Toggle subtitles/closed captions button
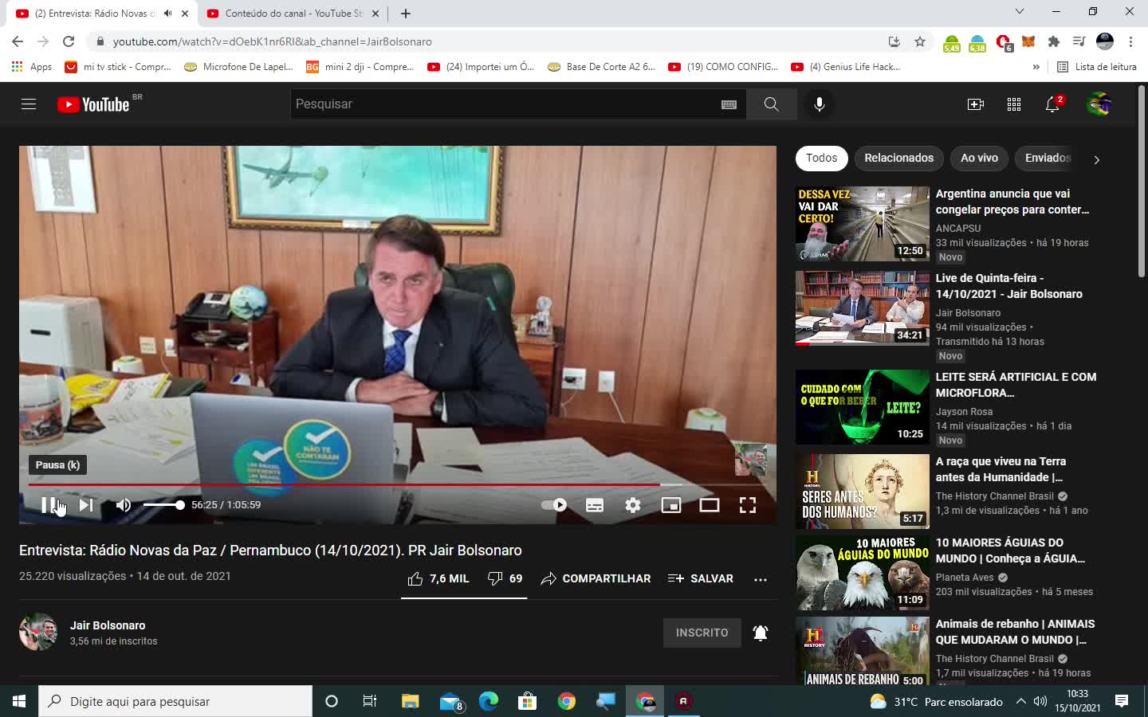The height and width of the screenshot is (717, 1148). pos(595,504)
